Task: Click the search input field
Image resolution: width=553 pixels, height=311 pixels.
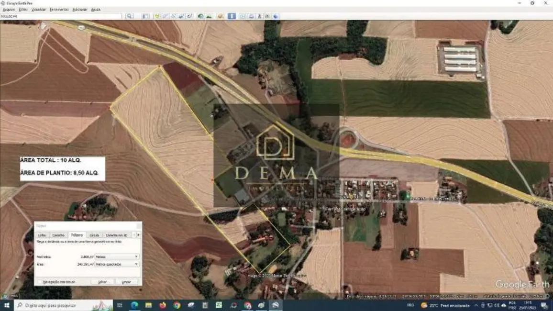Action: coord(62,16)
